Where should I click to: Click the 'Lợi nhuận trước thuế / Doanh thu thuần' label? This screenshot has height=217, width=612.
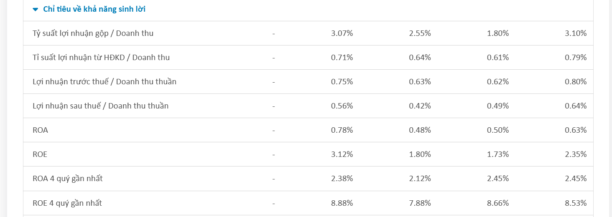point(105,82)
